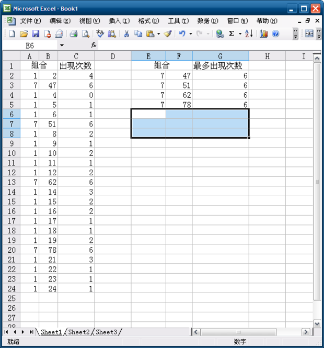
Task: Open Print Preview magnifier icon
Action: pos(86,33)
